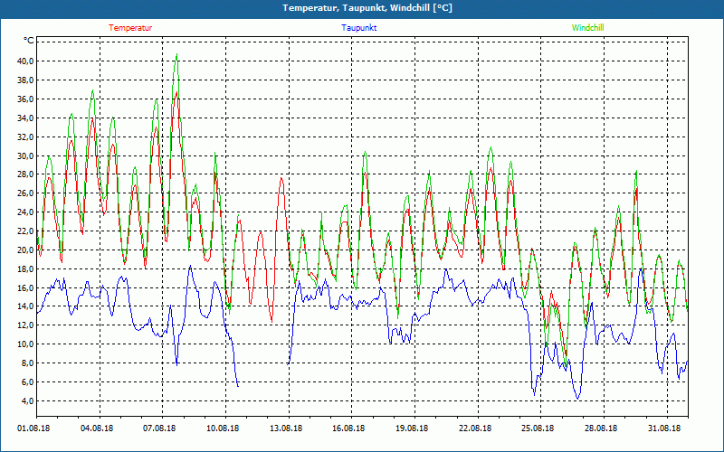This screenshot has width=724, height=452.
Task: Click the 20.0 y-axis value label
Action: click(x=25, y=250)
